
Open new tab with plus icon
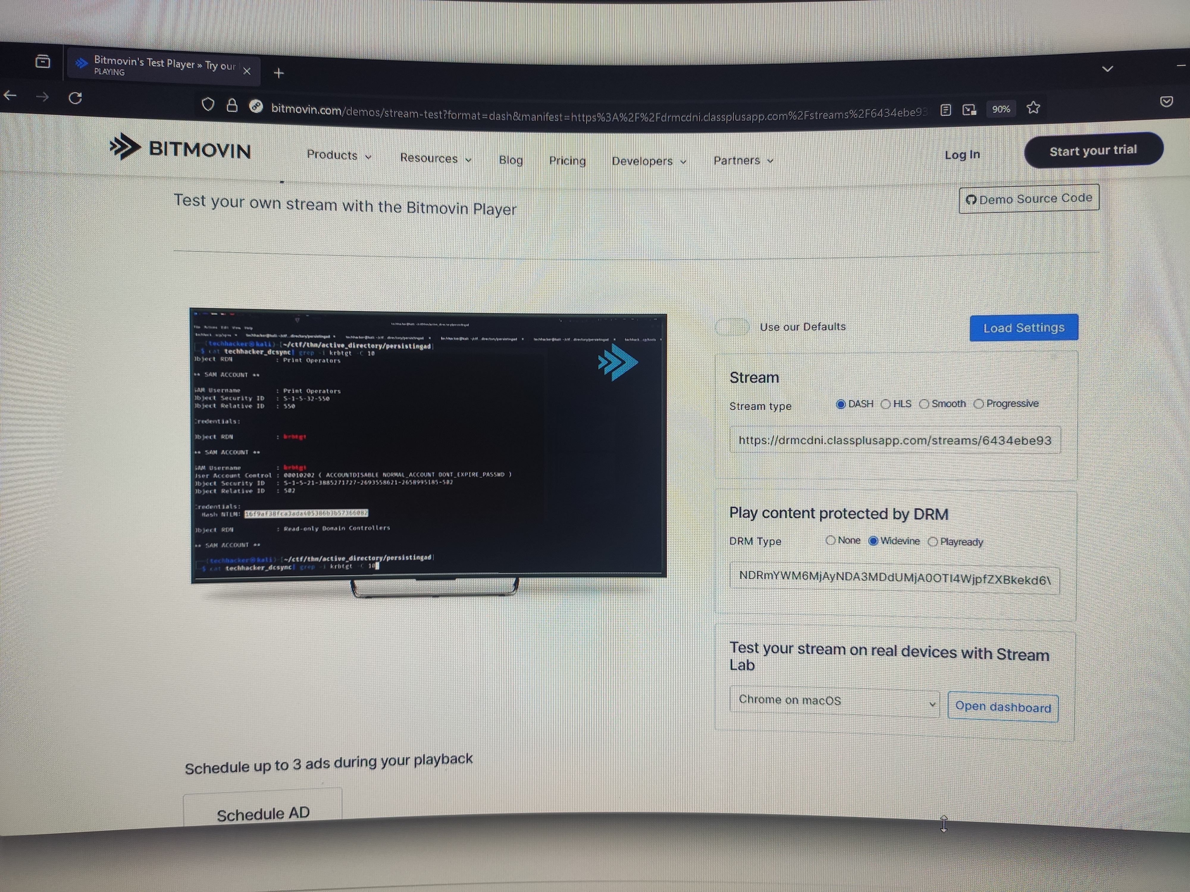click(x=279, y=73)
